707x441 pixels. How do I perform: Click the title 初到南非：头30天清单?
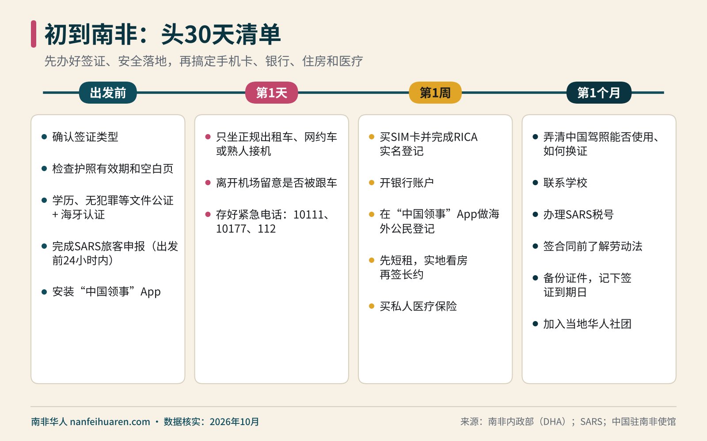163,34
